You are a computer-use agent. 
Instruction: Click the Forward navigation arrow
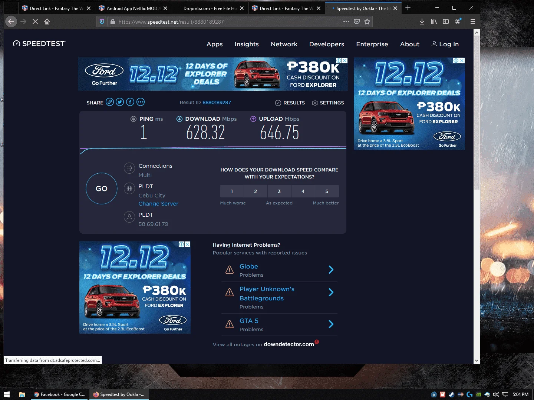(23, 21)
